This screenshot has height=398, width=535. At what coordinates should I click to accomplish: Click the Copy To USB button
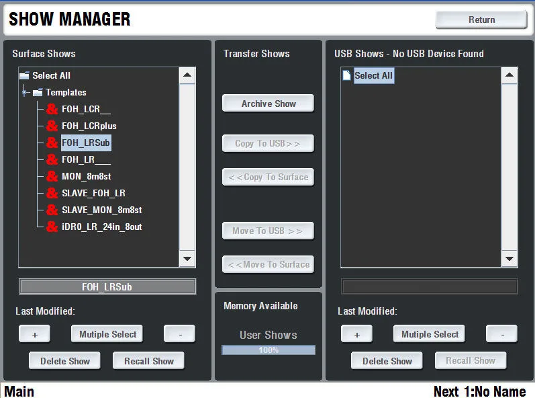coord(269,143)
